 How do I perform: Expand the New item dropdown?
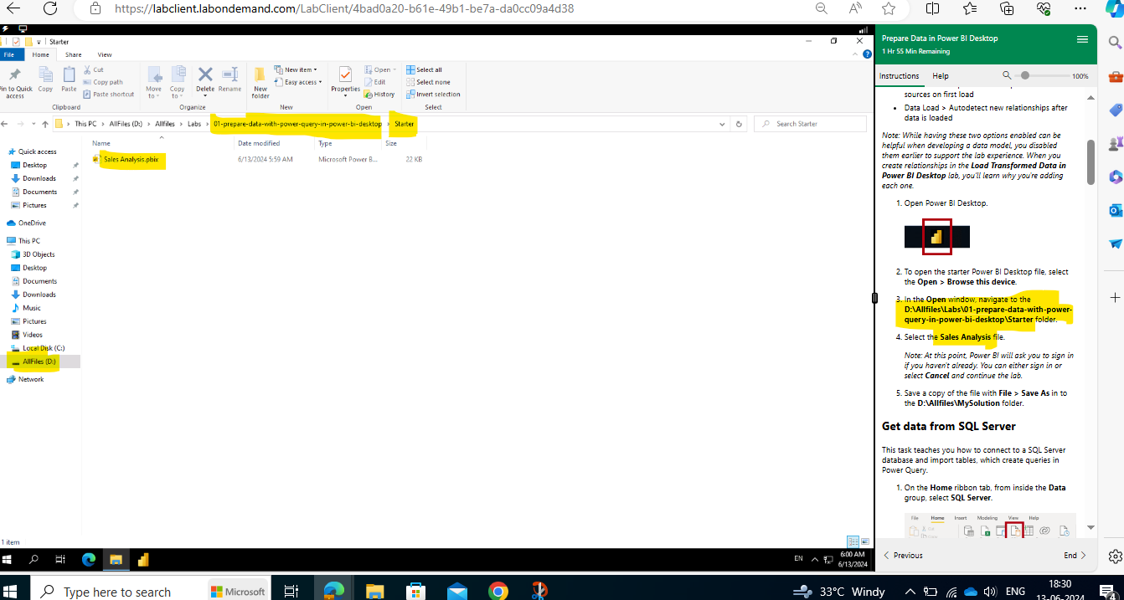tap(297, 69)
